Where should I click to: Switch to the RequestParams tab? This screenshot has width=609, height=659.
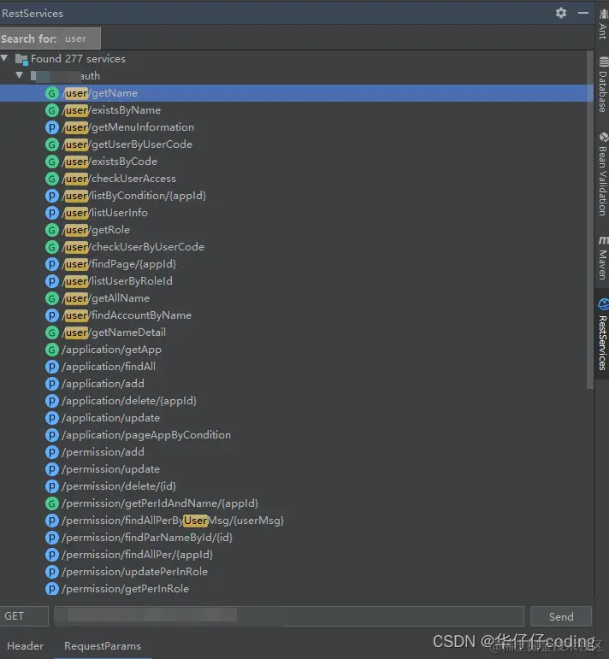point(102,646)
